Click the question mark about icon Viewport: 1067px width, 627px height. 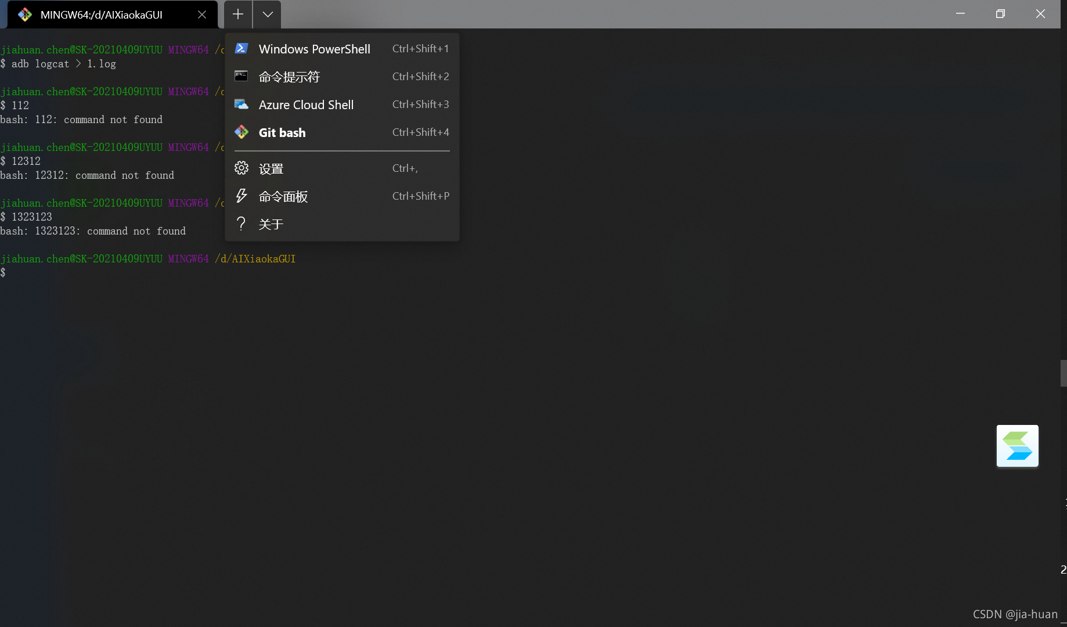pos(241,224)
